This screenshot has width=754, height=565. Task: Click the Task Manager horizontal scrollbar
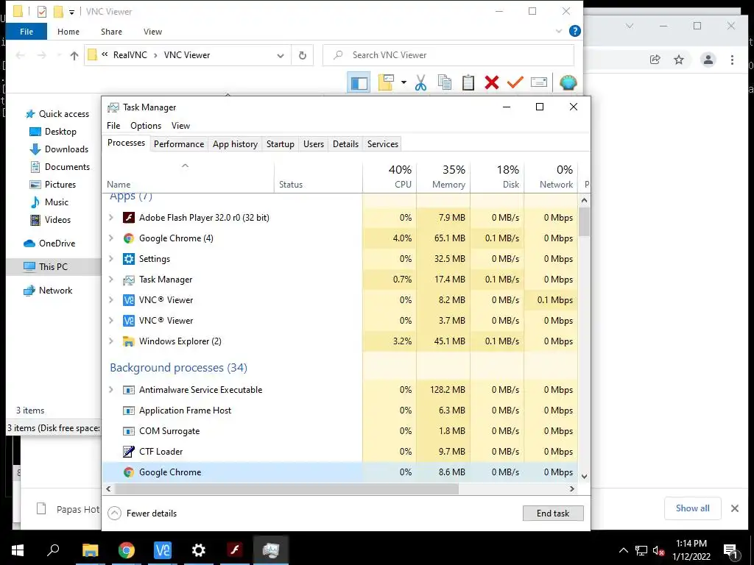[288, 489]
